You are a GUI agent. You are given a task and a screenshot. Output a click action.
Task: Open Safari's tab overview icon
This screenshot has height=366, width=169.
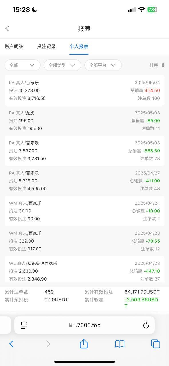(x=155, y=344)
